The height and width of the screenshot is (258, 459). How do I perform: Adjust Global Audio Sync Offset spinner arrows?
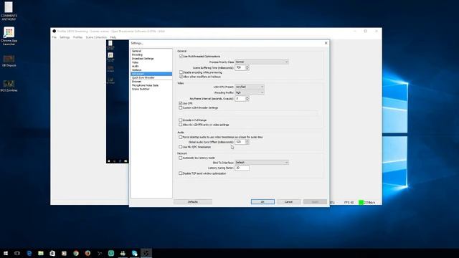click(x=247, y=142)
